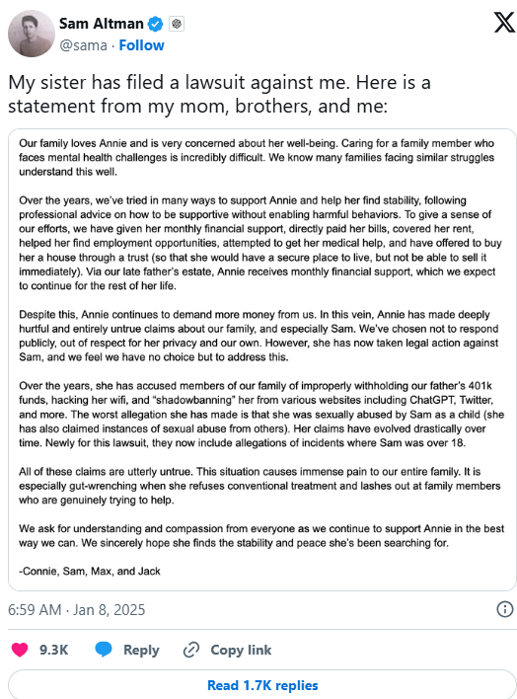Click the affiliation badge beside the verified checkmark

point(177,24)
